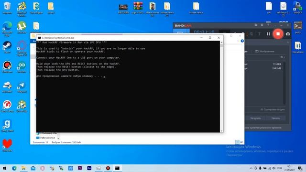Show hidden system tray icons
Image resolution: width=306 pixels, height=172 pixels.
pos(251,168)
